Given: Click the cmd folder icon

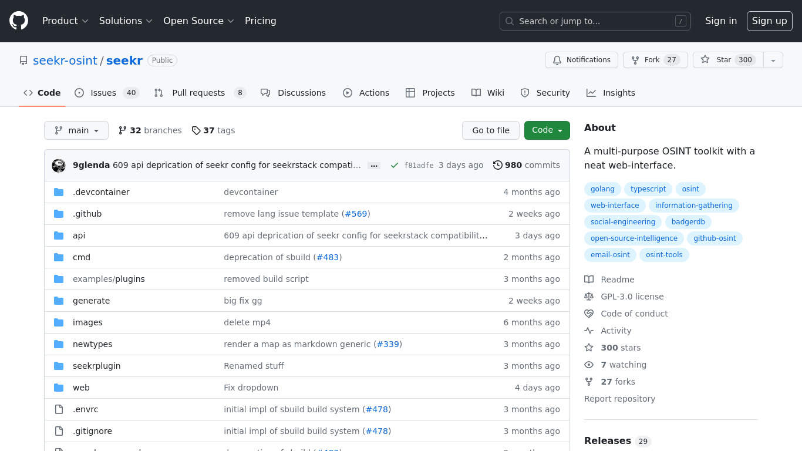Looking at the screenshot, I should (59, 257).
